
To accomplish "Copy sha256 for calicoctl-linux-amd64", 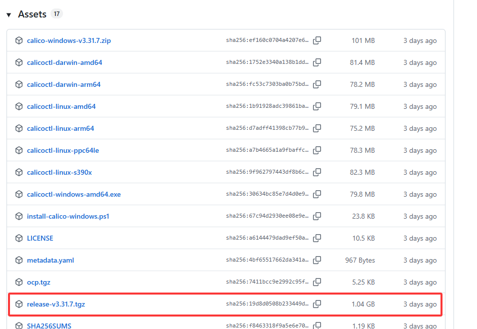I will [317, 106].
